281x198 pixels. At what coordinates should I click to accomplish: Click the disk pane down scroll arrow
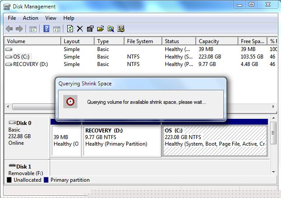274,172
